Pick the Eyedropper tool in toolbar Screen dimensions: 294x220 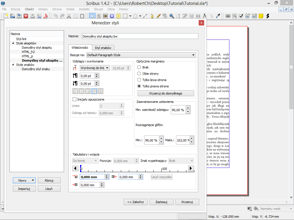(218, 16)
